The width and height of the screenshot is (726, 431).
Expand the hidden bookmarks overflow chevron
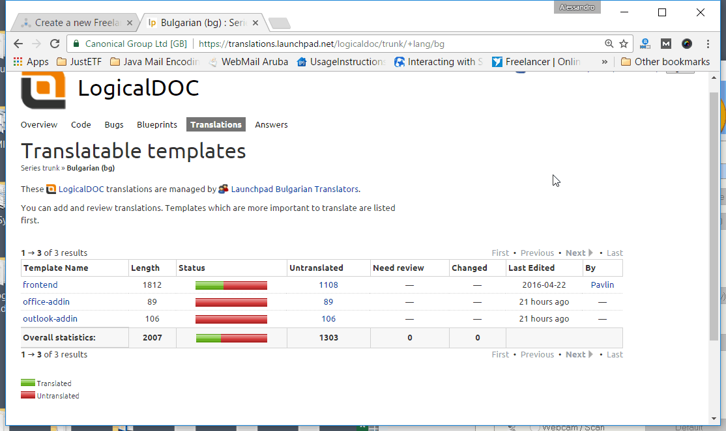[605, 62]
